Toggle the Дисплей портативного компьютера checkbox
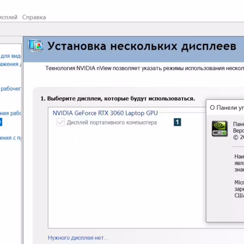Image resolution: width=244 pixels, height=244 pixels. tap(61, 122)
